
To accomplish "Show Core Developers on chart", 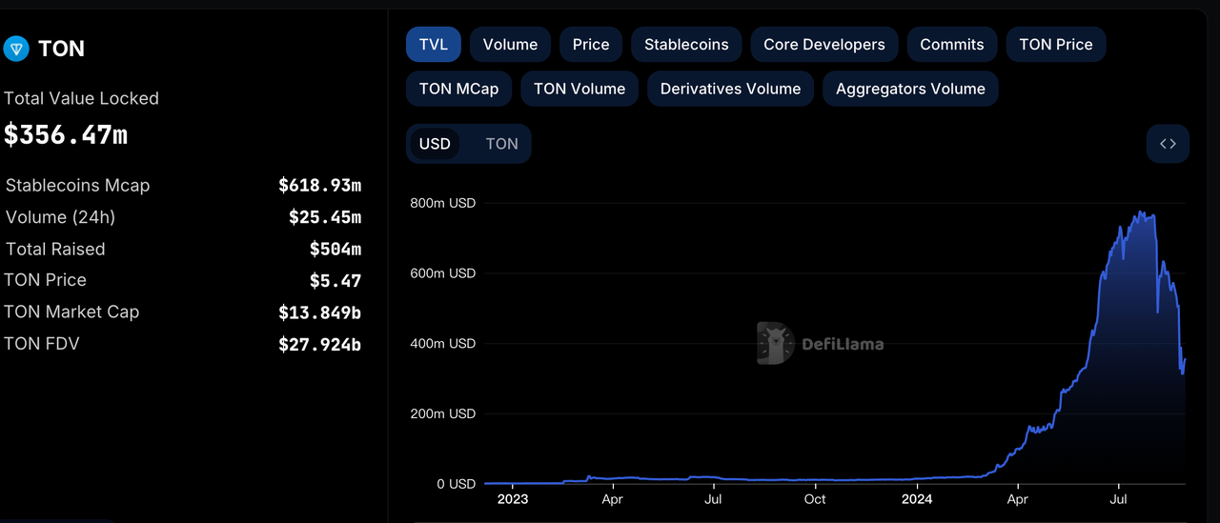I will [x=824, y=45].
